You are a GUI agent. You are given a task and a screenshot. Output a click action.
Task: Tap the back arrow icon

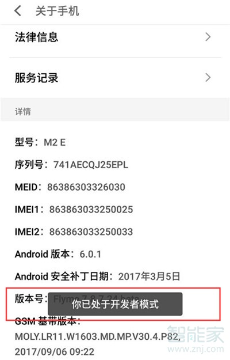click(18, 11)
